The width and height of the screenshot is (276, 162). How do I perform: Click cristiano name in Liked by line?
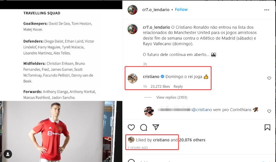(x=161, y=140)
